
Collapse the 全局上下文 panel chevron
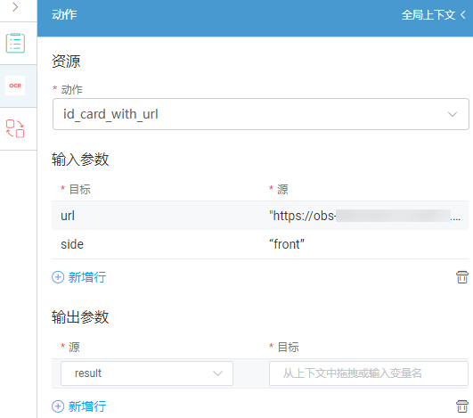tap(463, 14)
